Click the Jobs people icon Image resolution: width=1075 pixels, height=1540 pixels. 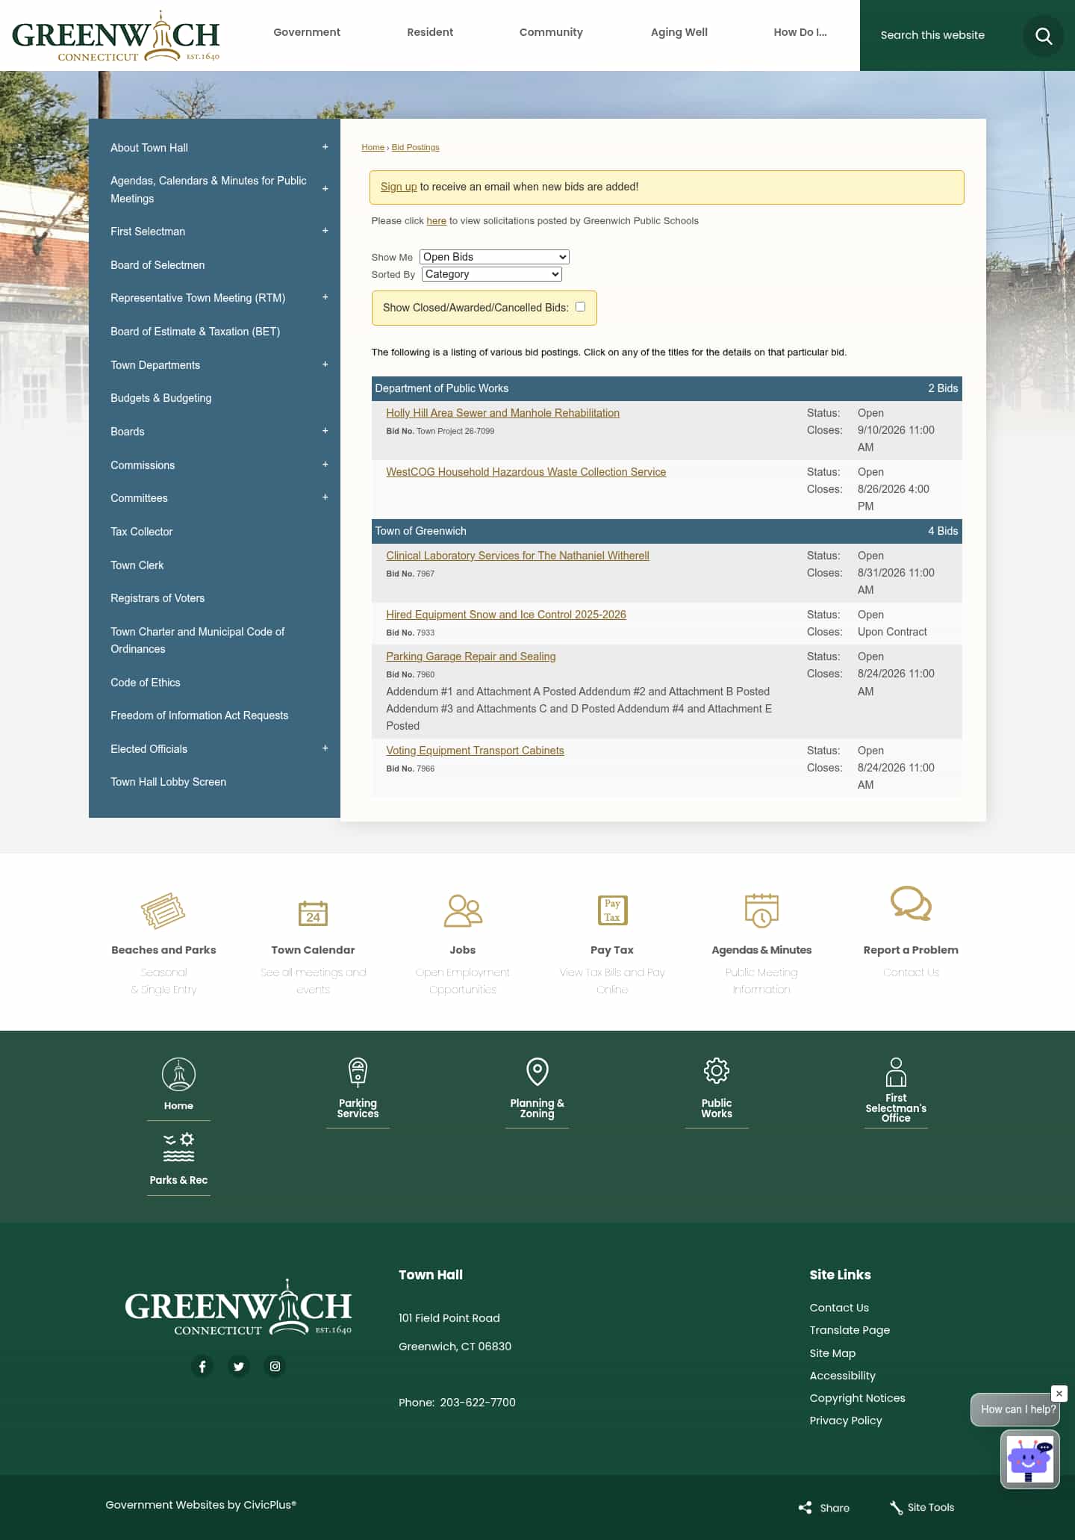click(463, 910)
